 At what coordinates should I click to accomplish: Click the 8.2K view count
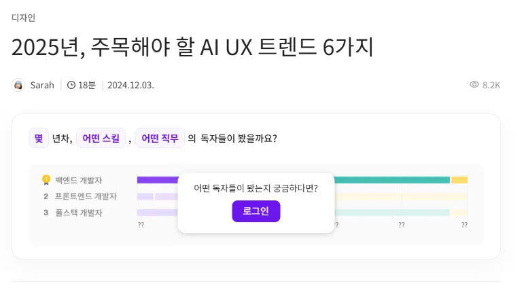tap(491, 85)
